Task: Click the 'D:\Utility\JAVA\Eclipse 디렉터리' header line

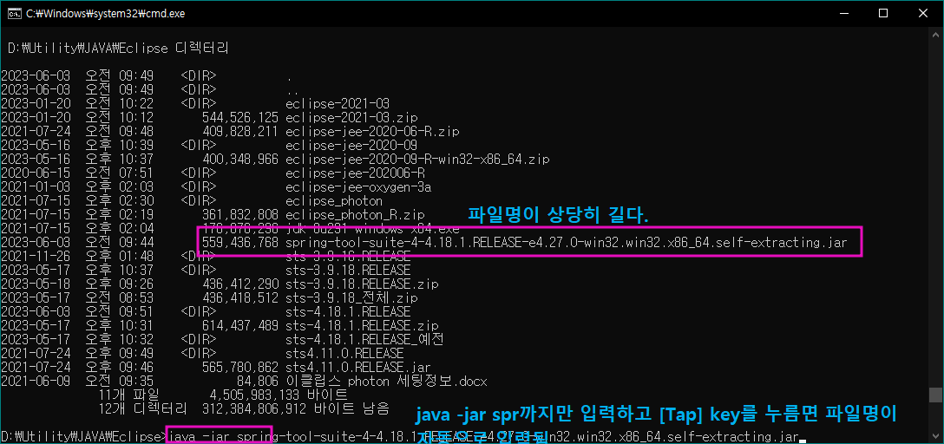Action: [118, 49]
